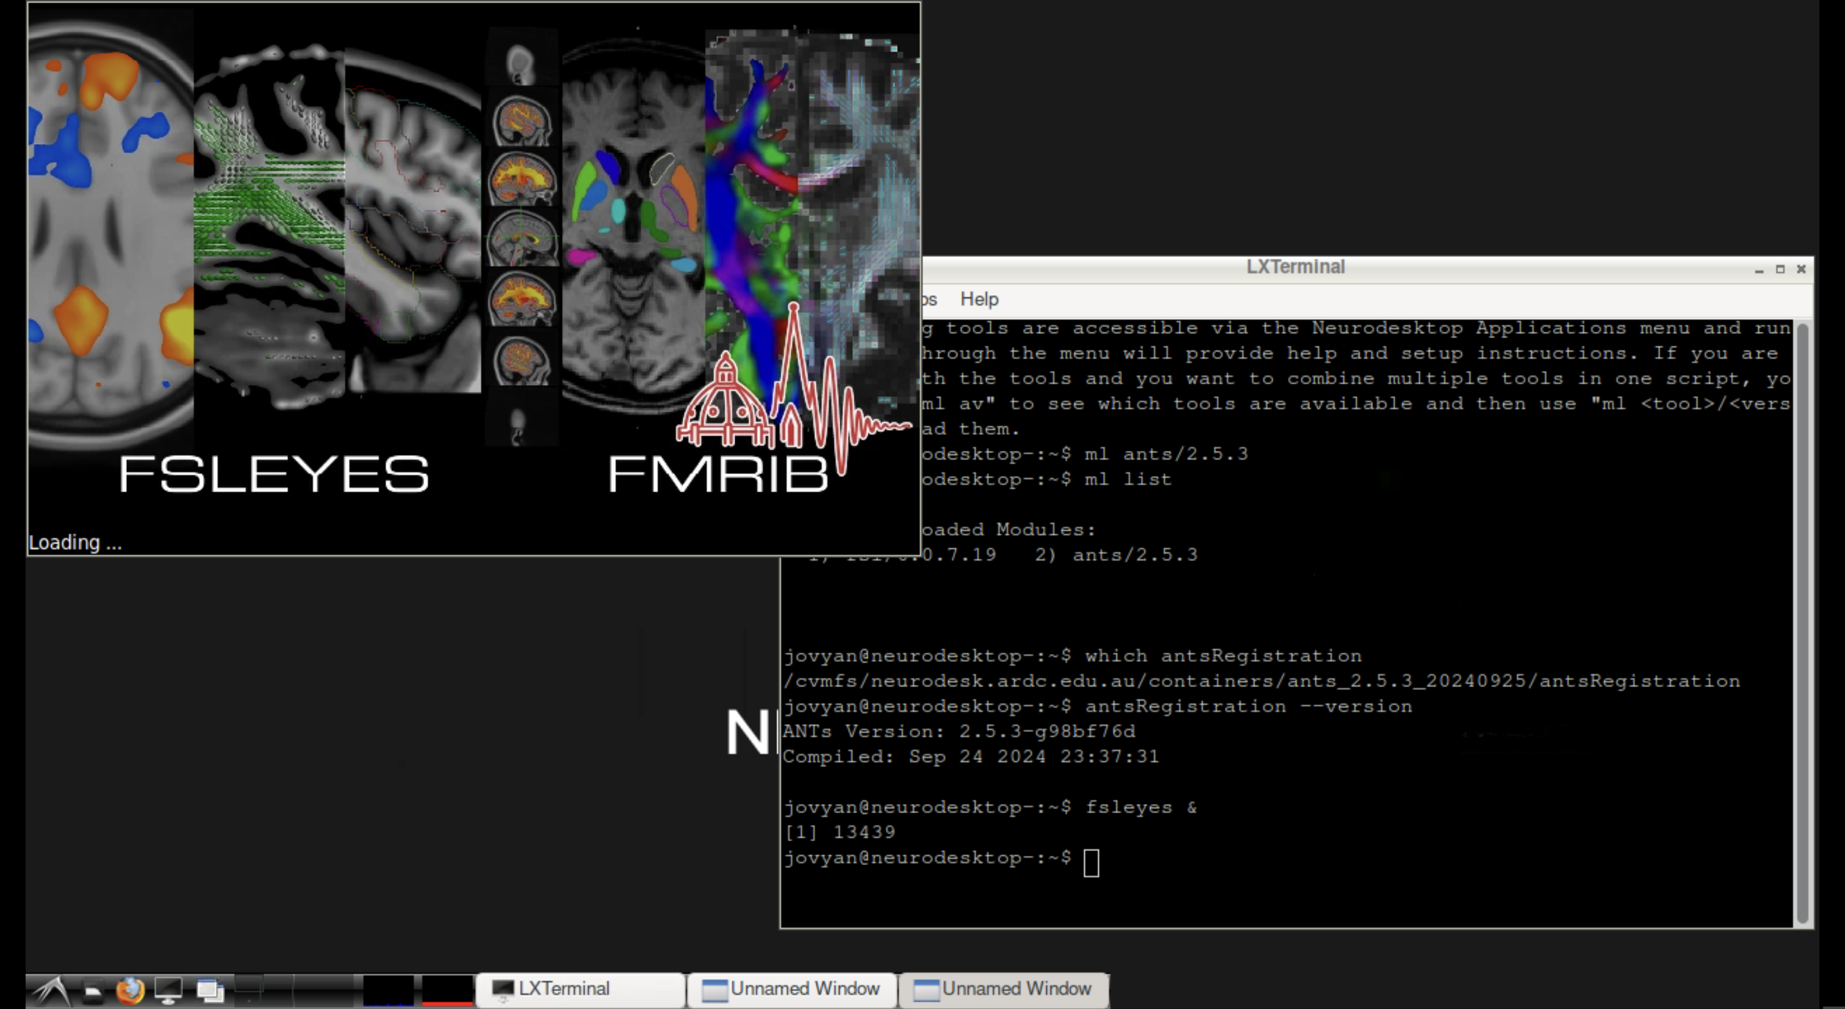Click the red-lined memory monitor in the panel
This screenshot has width=1845, height=1009.
point(447,991)
